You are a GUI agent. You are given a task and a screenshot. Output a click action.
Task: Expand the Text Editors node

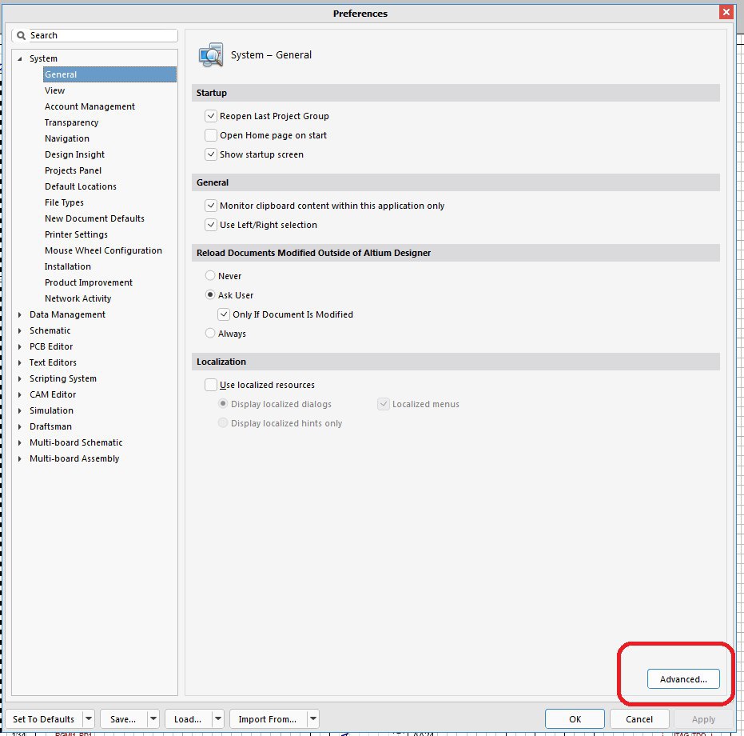[x=19, y=362]
